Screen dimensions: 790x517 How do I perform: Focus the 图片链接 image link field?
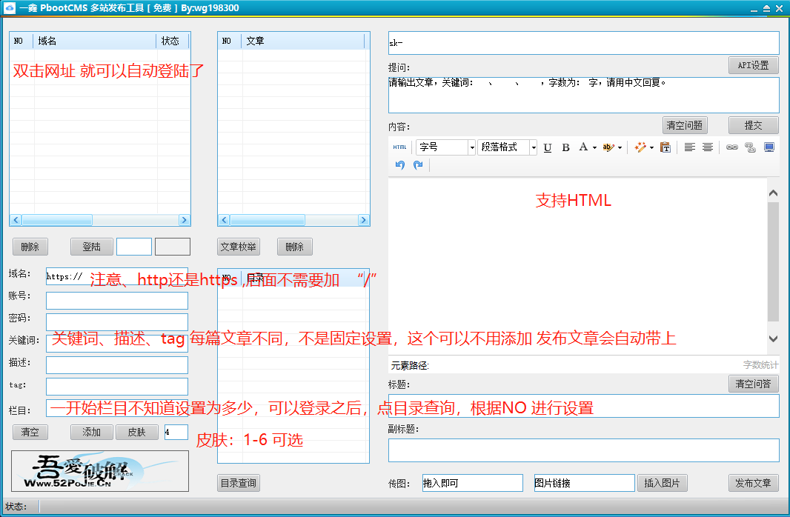point(585,483)
